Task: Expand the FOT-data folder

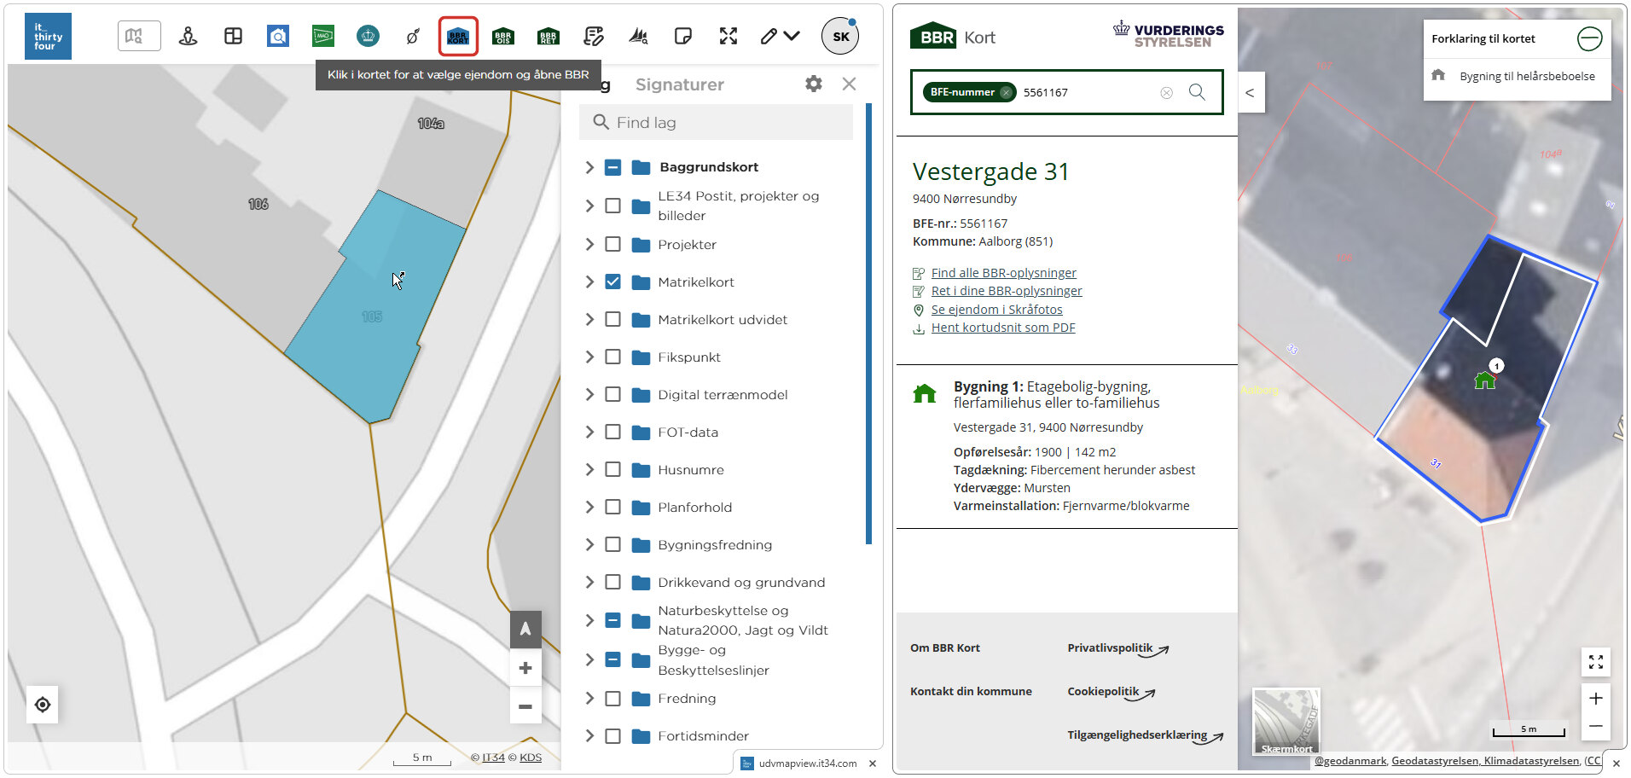Action: (x=589, y=432)
